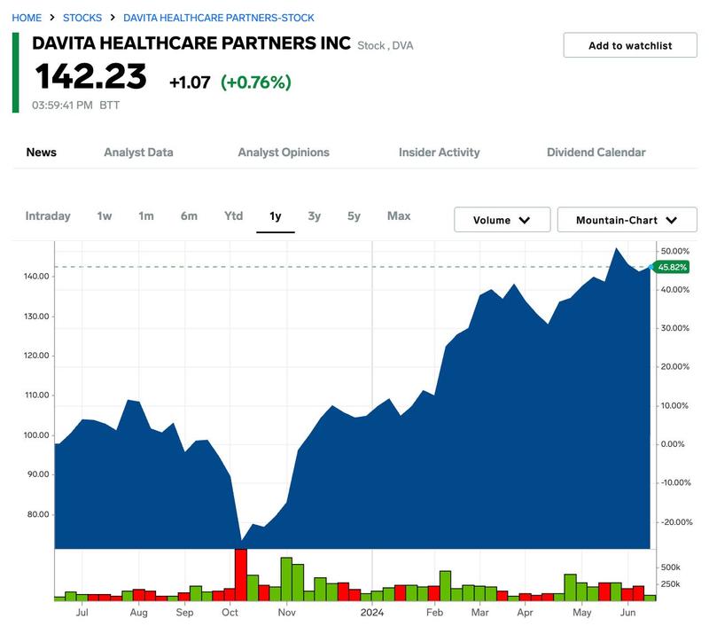Click the Oct x-axis label
The height and width of the screenshot is (626, 709).
[x=230, y=613]
